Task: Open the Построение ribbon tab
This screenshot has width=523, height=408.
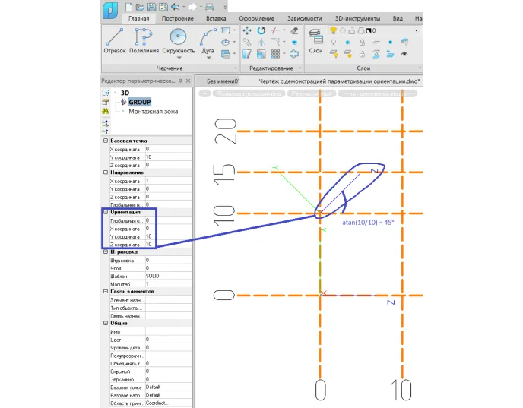Action: (177, 19)
